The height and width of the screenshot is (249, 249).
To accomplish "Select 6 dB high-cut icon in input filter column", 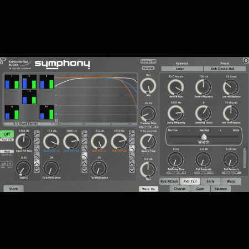I will coord(37,155).
